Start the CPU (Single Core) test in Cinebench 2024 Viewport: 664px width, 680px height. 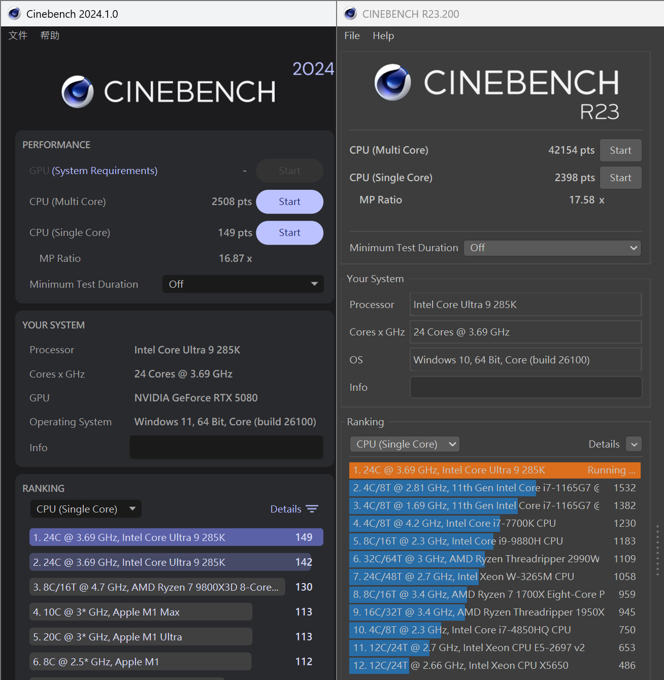(x=289, y=233)
